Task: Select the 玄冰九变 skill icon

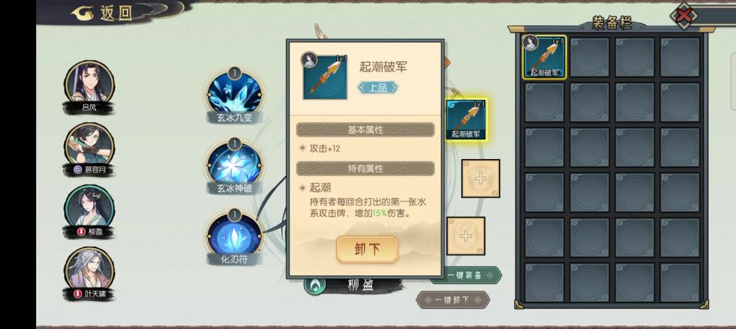Action: coord(234,95)
